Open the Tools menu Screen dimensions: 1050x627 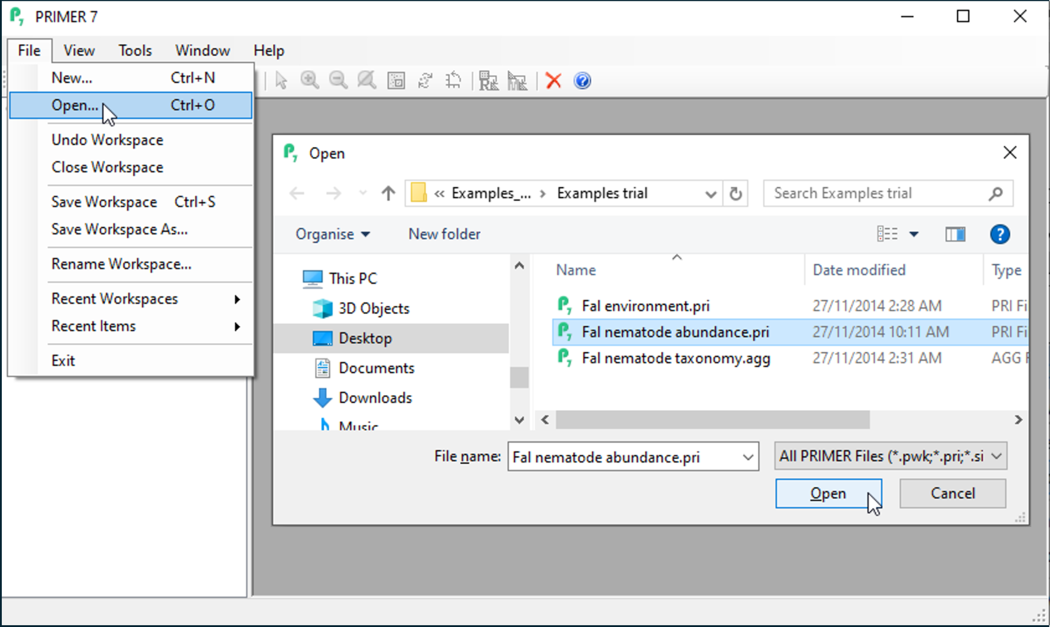(135, 51)
